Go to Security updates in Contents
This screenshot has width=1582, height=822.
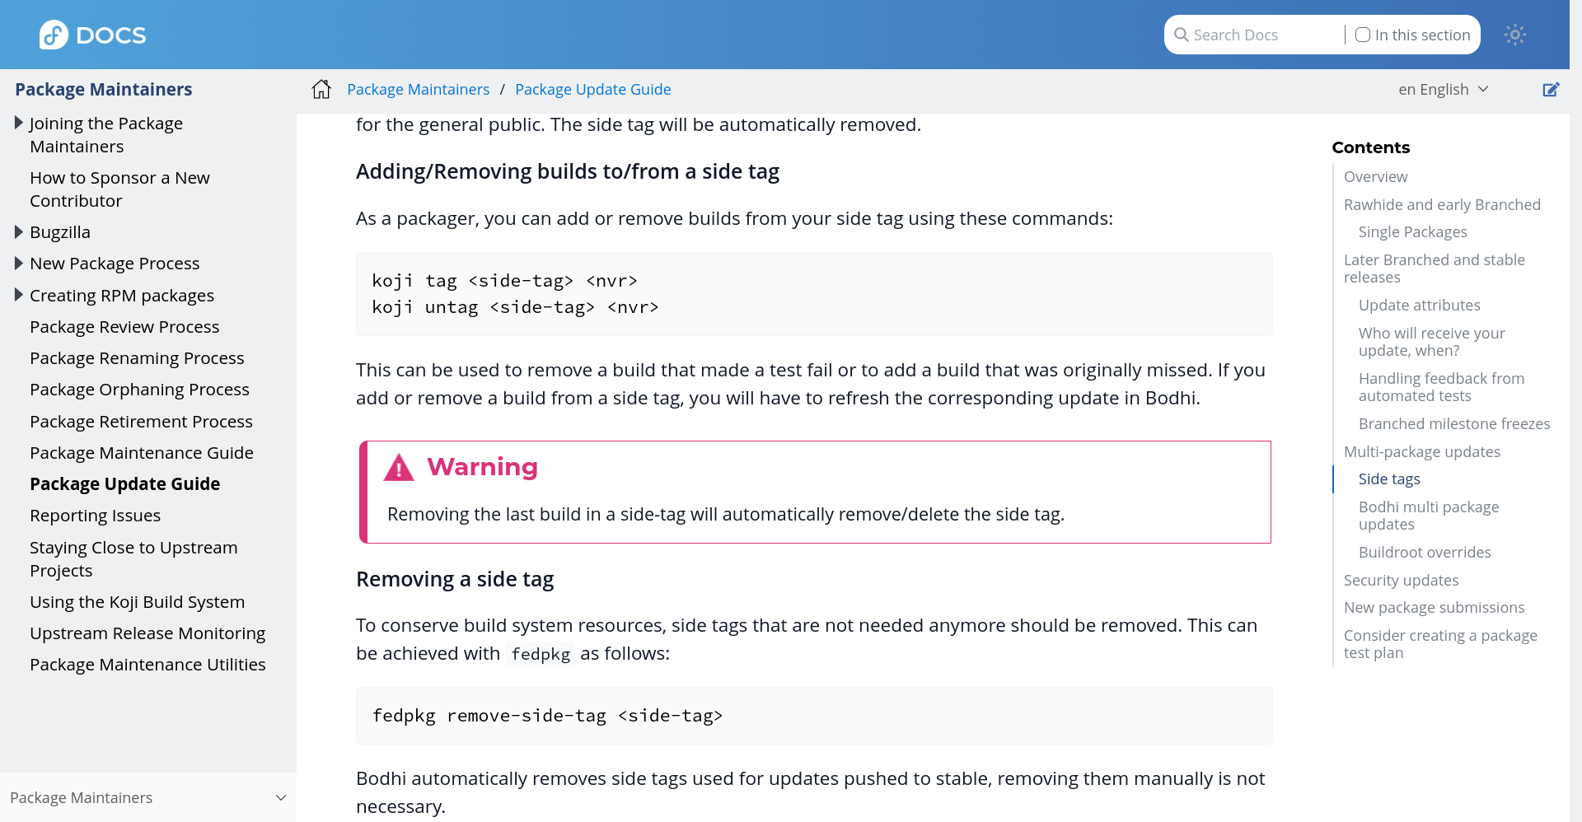pos(1401,580)
